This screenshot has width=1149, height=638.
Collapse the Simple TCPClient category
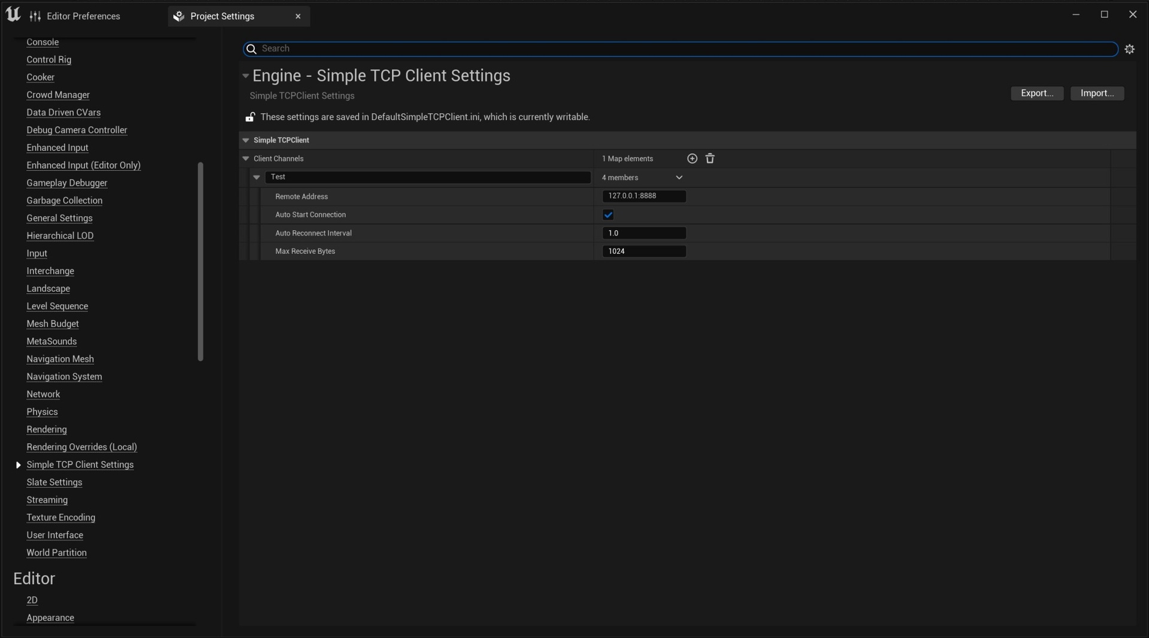[246, 140]
